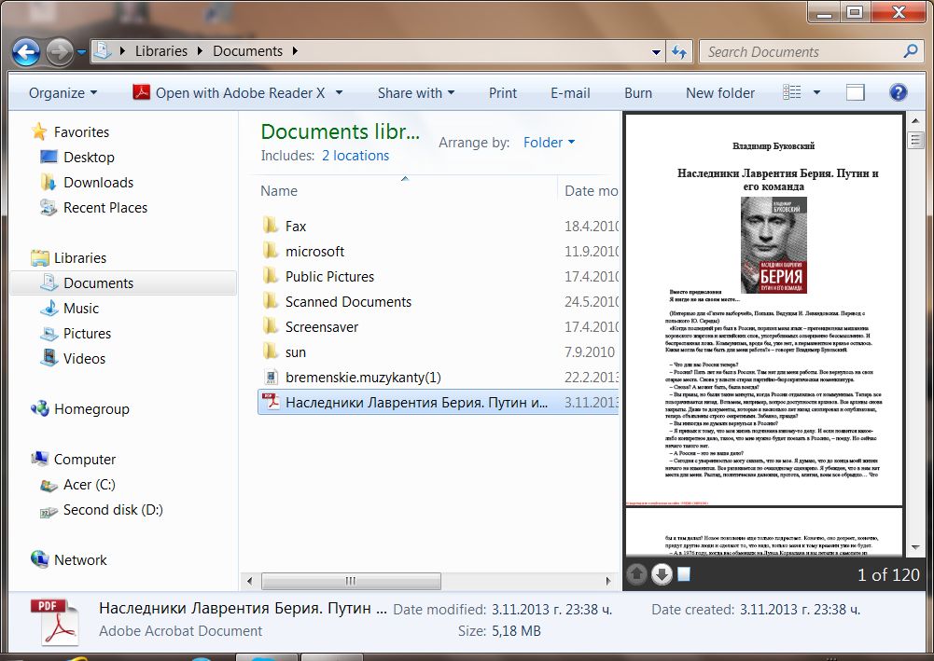
Task: Refresh the Documents folder view
Action: click(x=679, y=52)
